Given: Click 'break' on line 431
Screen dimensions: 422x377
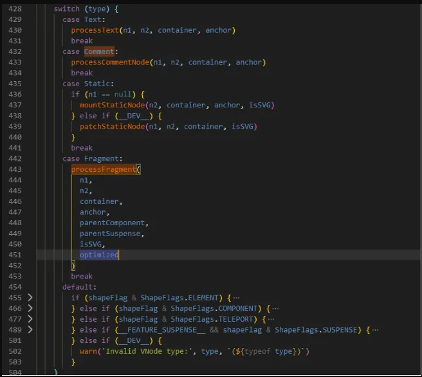Looking at the screenshot, I should pos(82,41).
